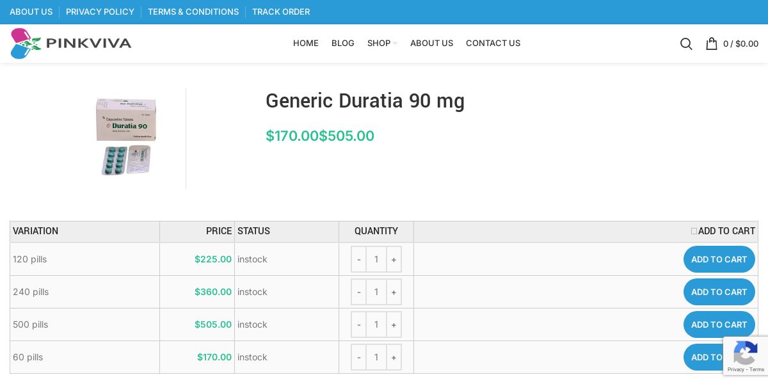The height and width of the screenshot is (384, 768).
Task: Open the Duratia 90 product image
Action: coord(126,137)
